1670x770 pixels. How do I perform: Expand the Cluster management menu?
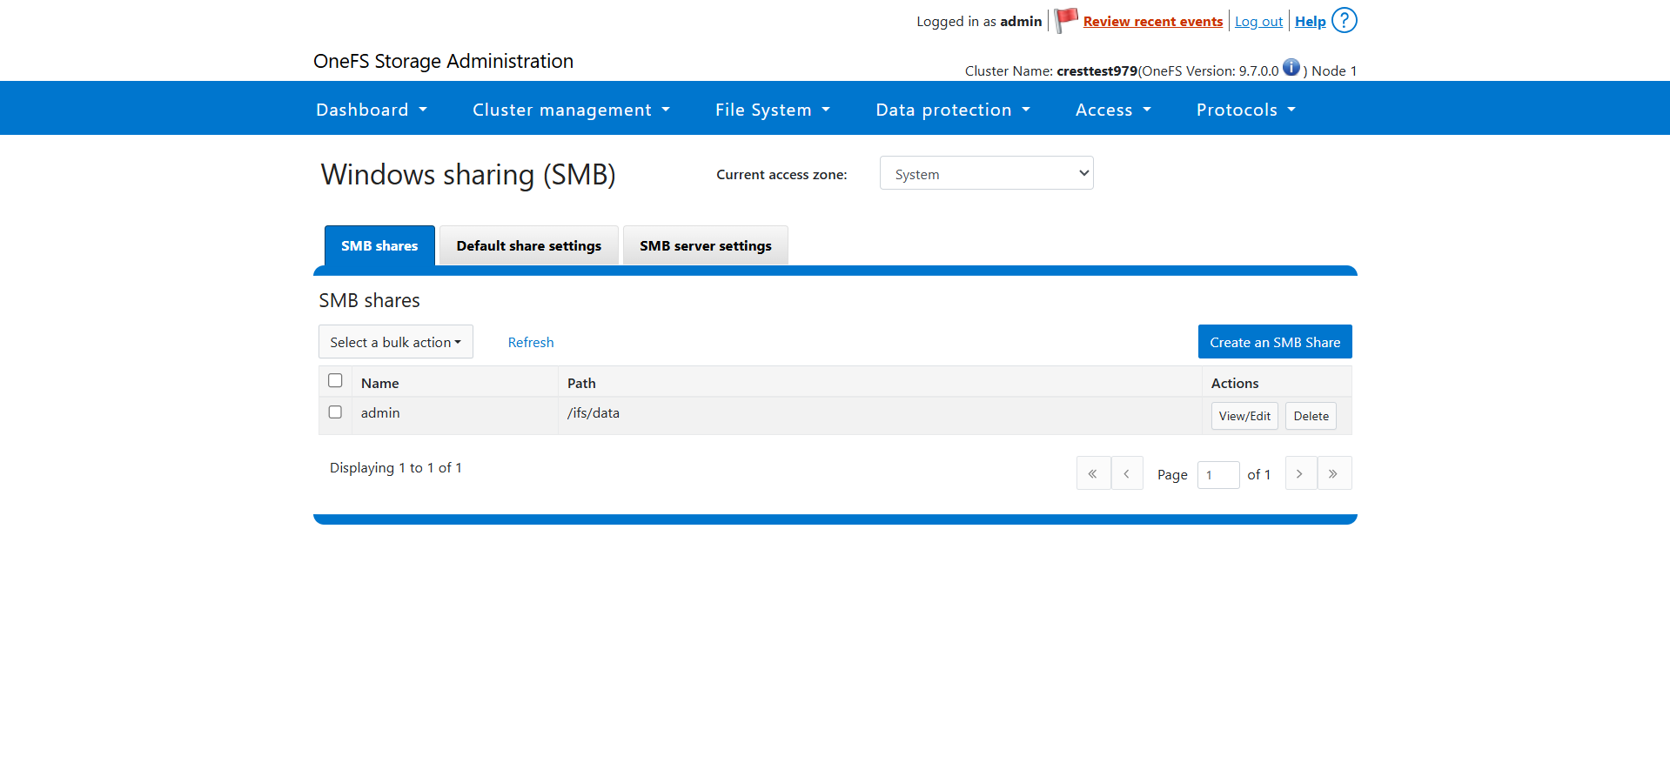(x=571, y=110)
